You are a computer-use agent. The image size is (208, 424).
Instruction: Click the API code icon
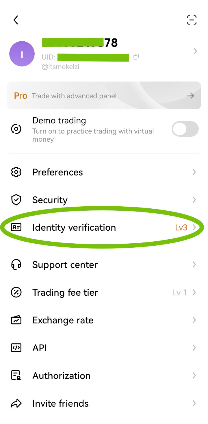[x=16, y=348]
